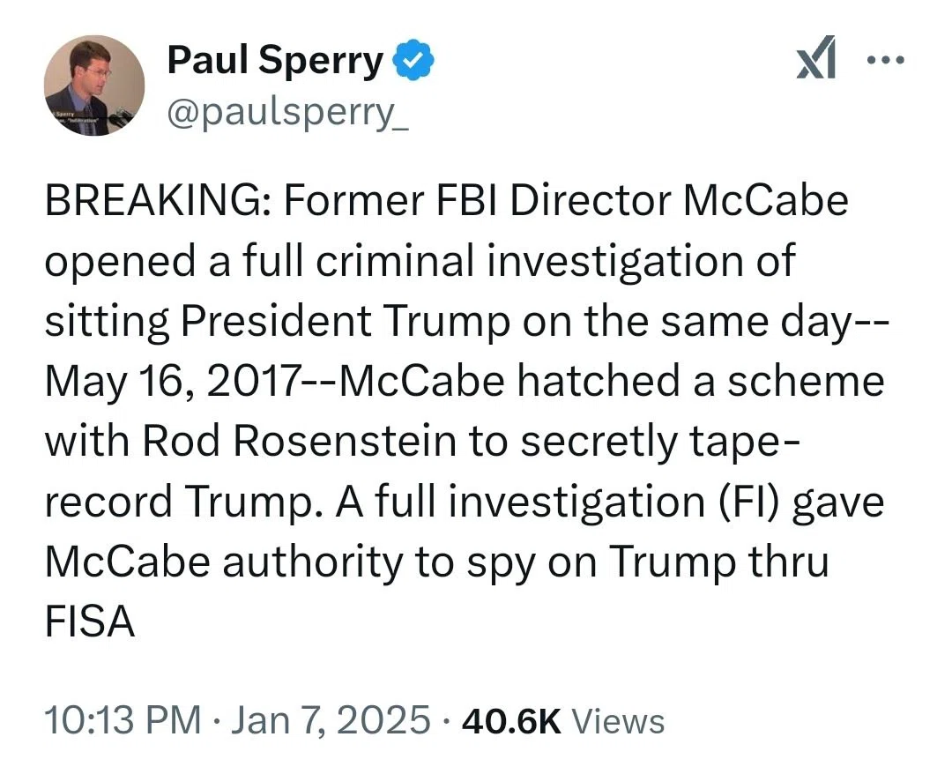Viewport: 952px width, 774px height.
Task: Click the blue verified checkmark badge
Action: click(x=413, y=59)
